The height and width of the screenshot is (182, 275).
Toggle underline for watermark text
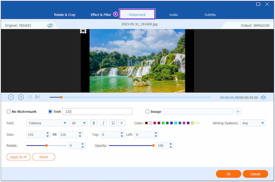[113, 123]
